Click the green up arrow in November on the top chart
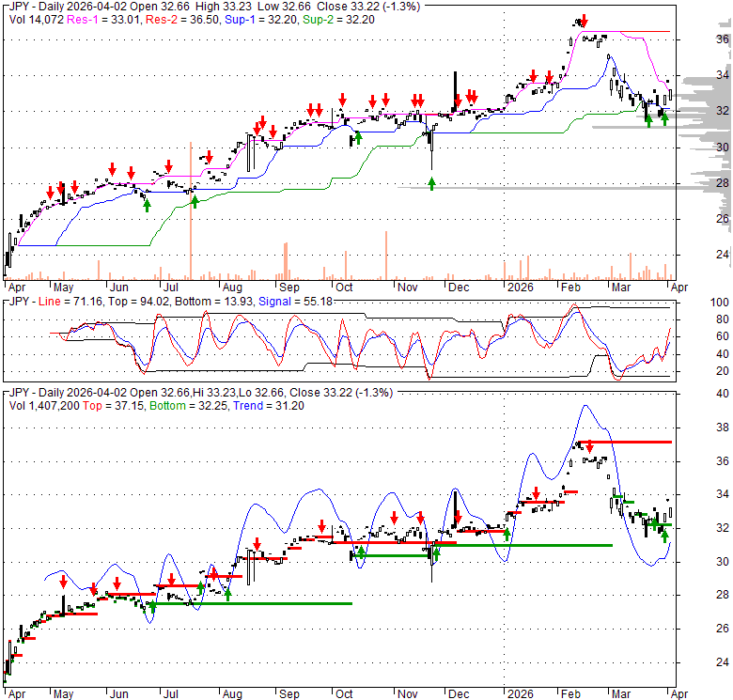Viewport: 733px width, 700px height. tap(431, 183)
